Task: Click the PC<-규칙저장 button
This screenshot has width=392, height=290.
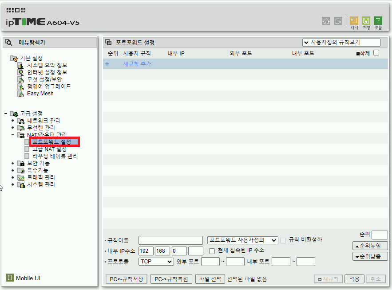Action: [x=127, y=279]
